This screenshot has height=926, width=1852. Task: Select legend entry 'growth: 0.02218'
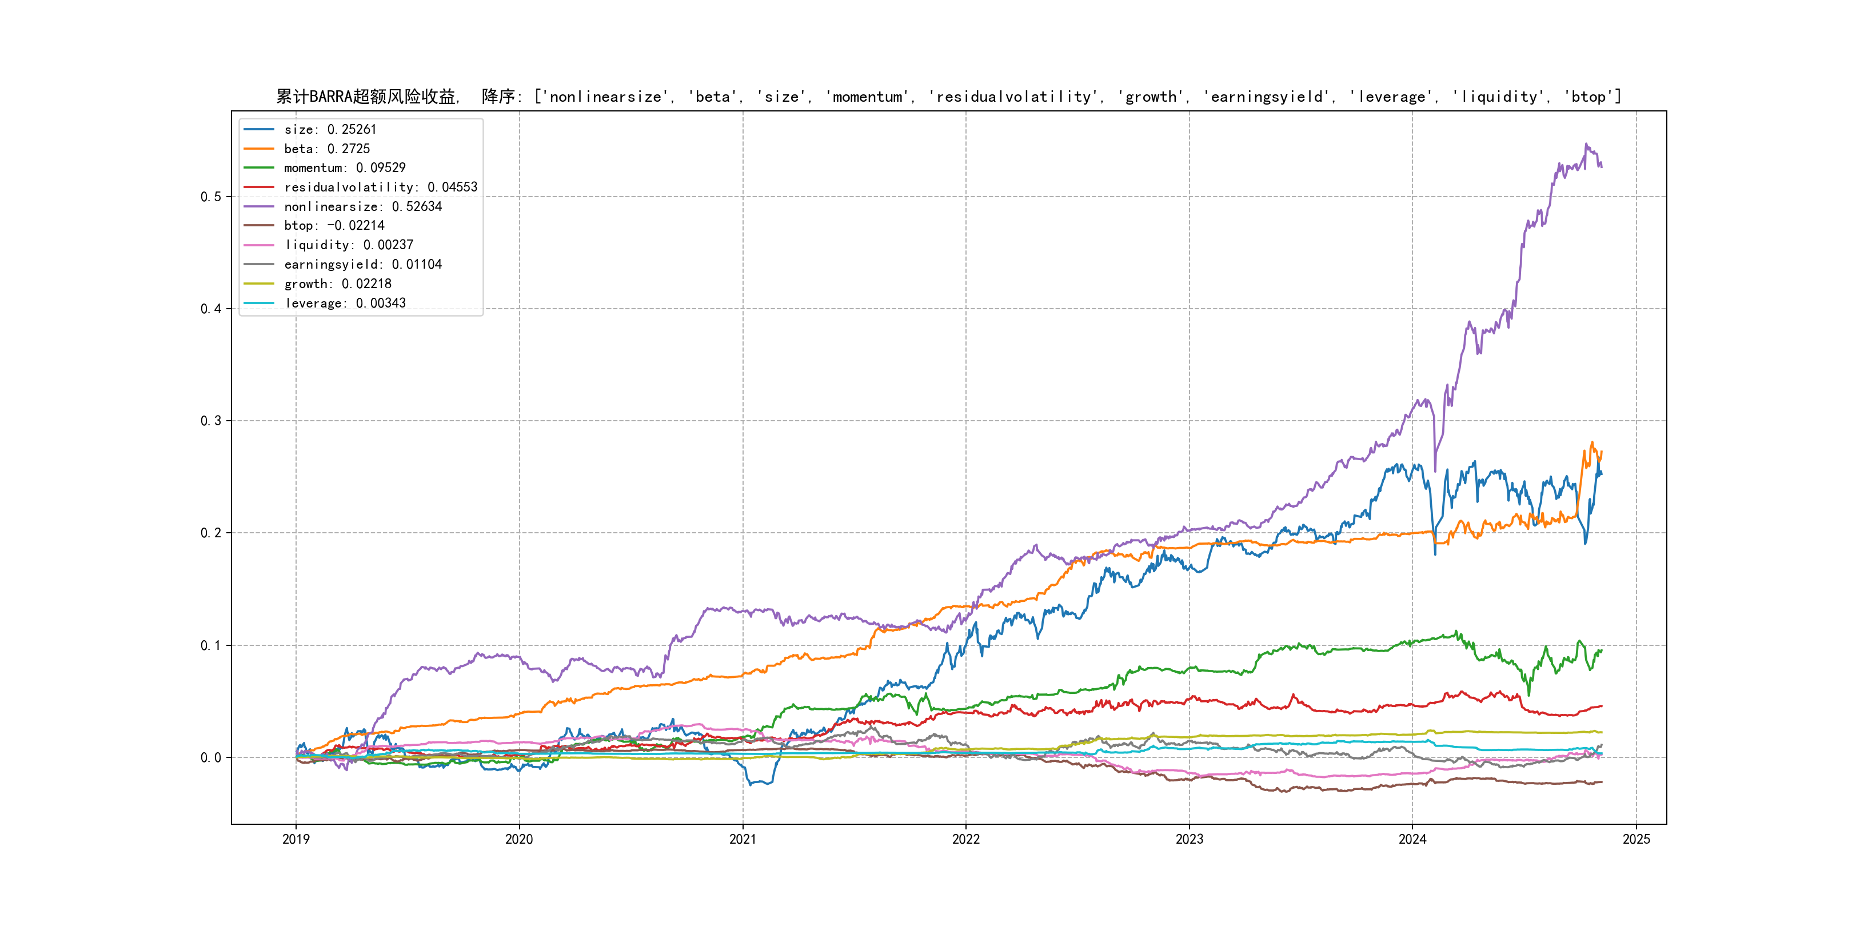[338, 284]
